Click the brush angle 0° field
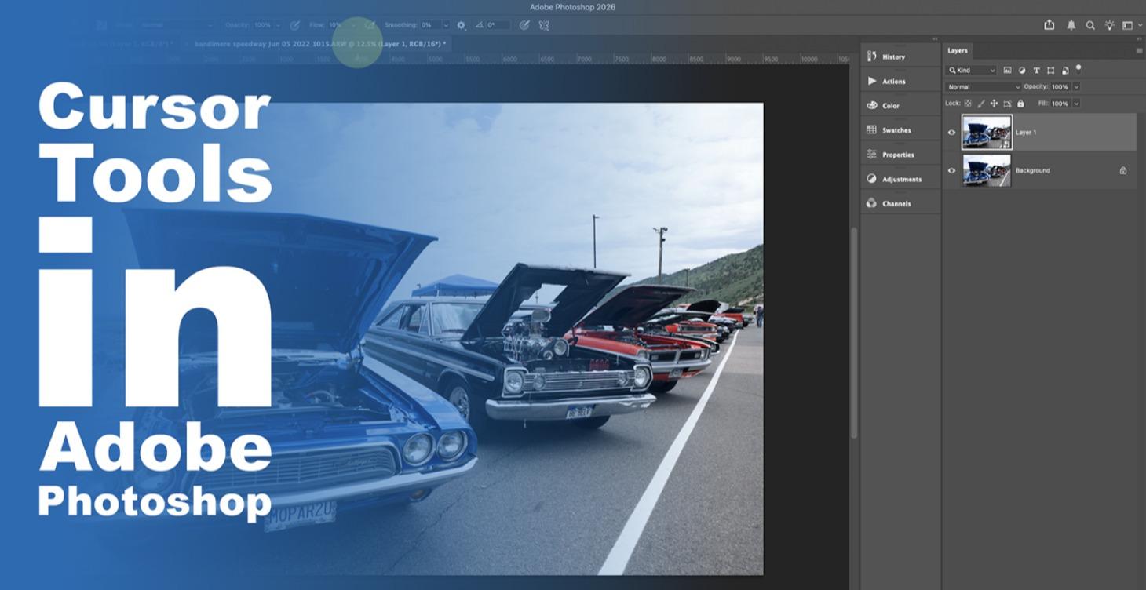Viewport: 1146px width, 590px height. click(x=498, y=25)
